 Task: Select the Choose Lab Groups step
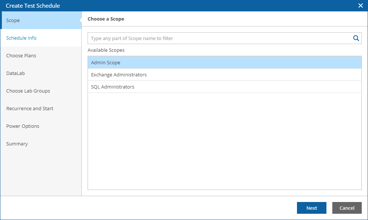coord(28,91)
